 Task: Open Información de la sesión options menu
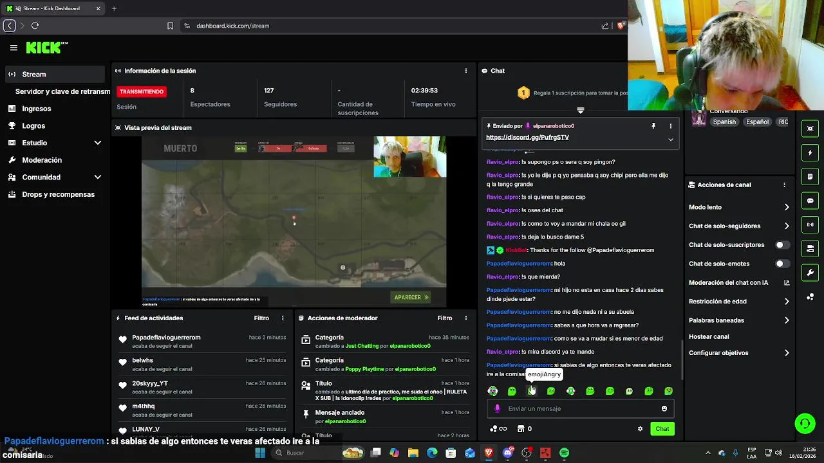(466, 71)
